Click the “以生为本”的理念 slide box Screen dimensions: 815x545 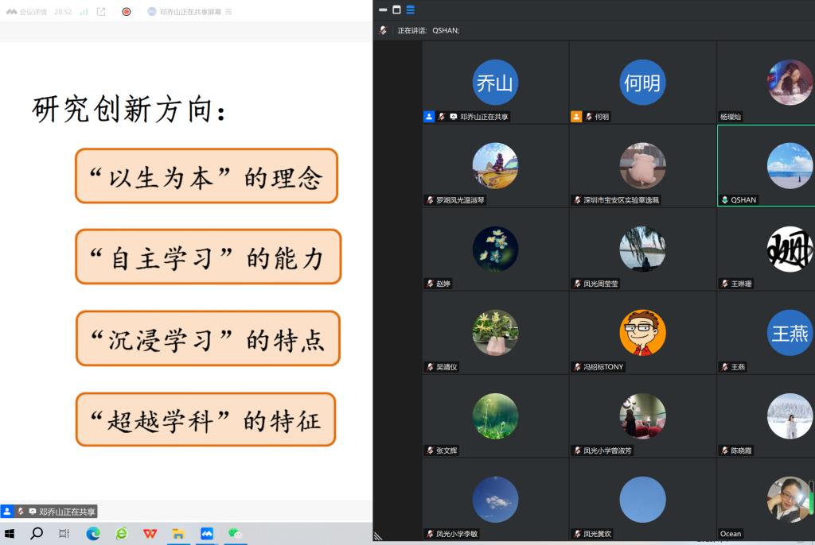207,176
